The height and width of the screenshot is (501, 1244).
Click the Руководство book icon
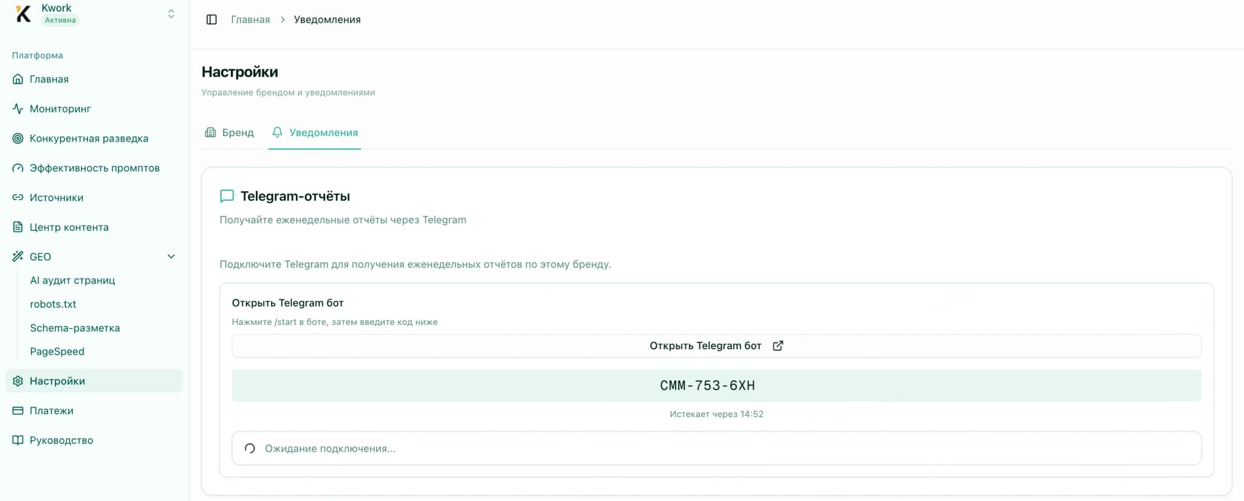point(18,440)
